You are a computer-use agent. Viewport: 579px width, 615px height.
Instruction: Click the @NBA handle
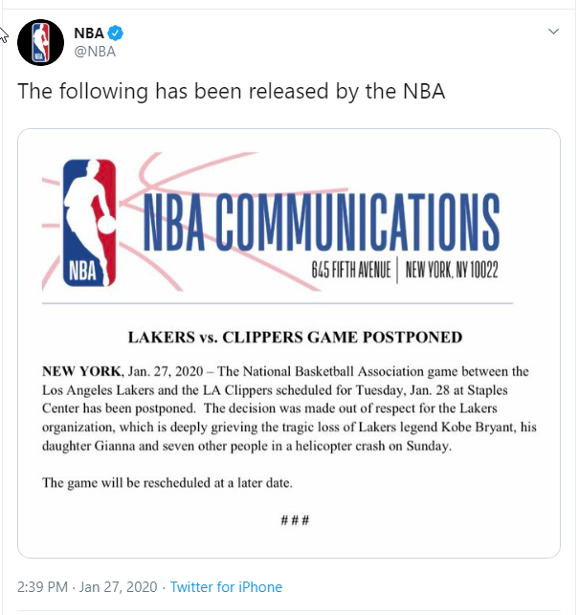pyautogui.click(x=95, y=52)
